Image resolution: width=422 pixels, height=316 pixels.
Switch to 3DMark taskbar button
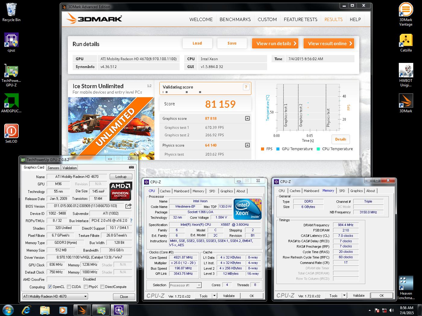[82, 310]
